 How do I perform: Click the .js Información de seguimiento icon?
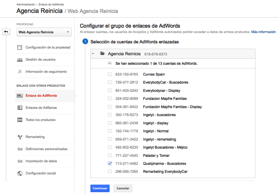(x=20, y=71)
